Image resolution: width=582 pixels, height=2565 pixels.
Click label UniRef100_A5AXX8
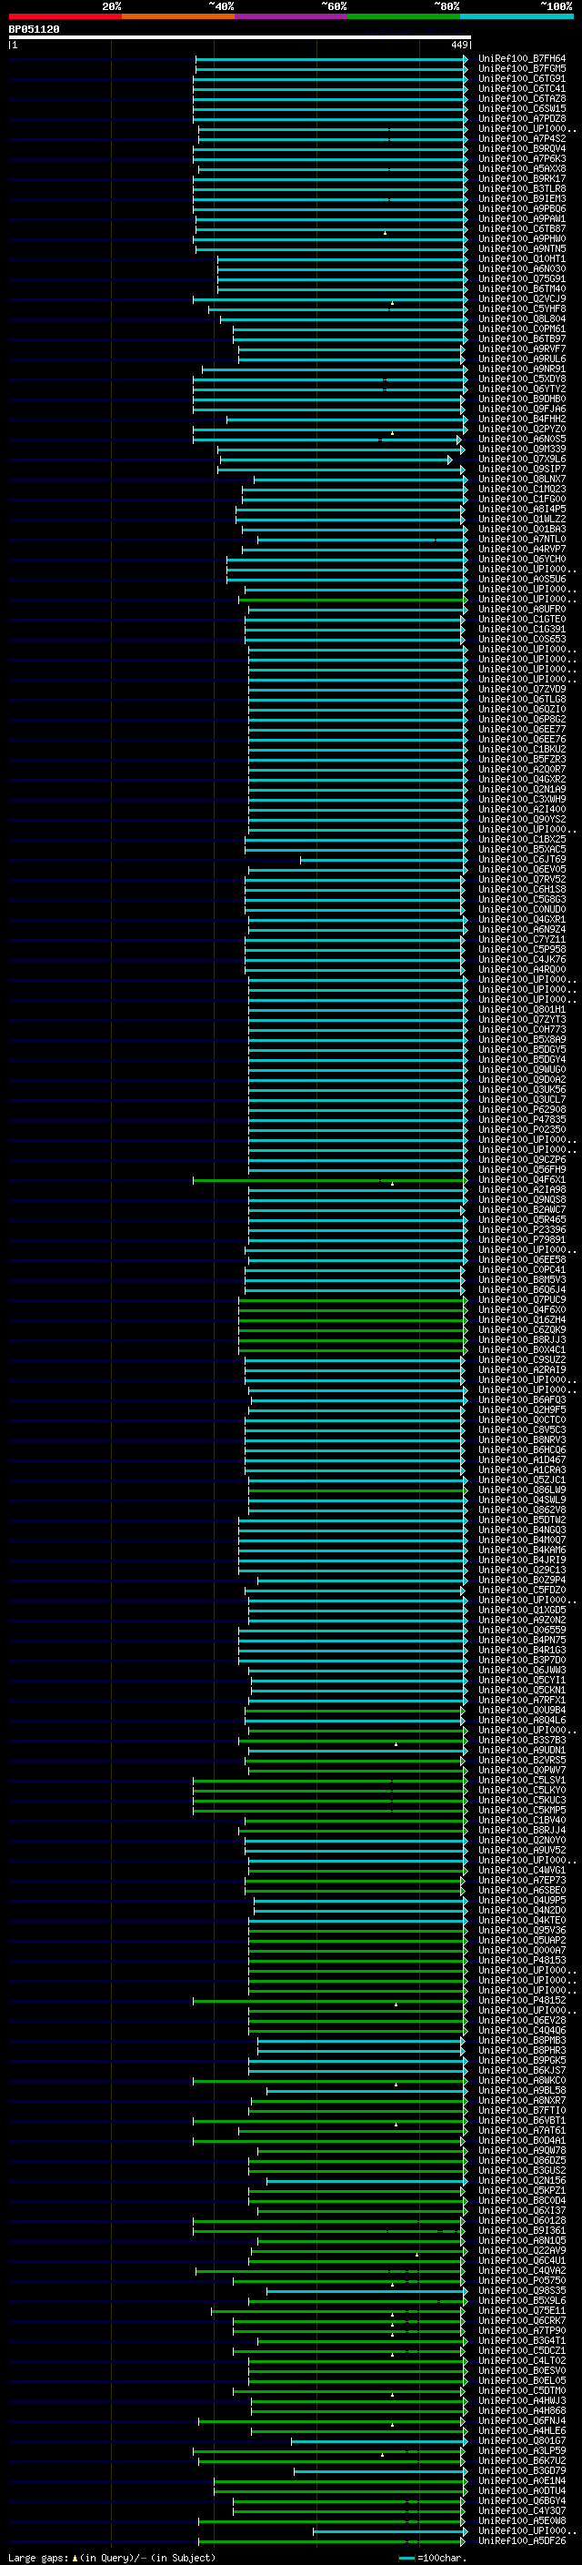[522, 168]
